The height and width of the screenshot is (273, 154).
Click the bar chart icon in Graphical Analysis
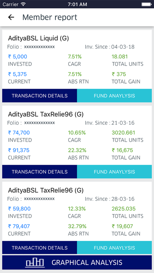click(x=35, y=262)
